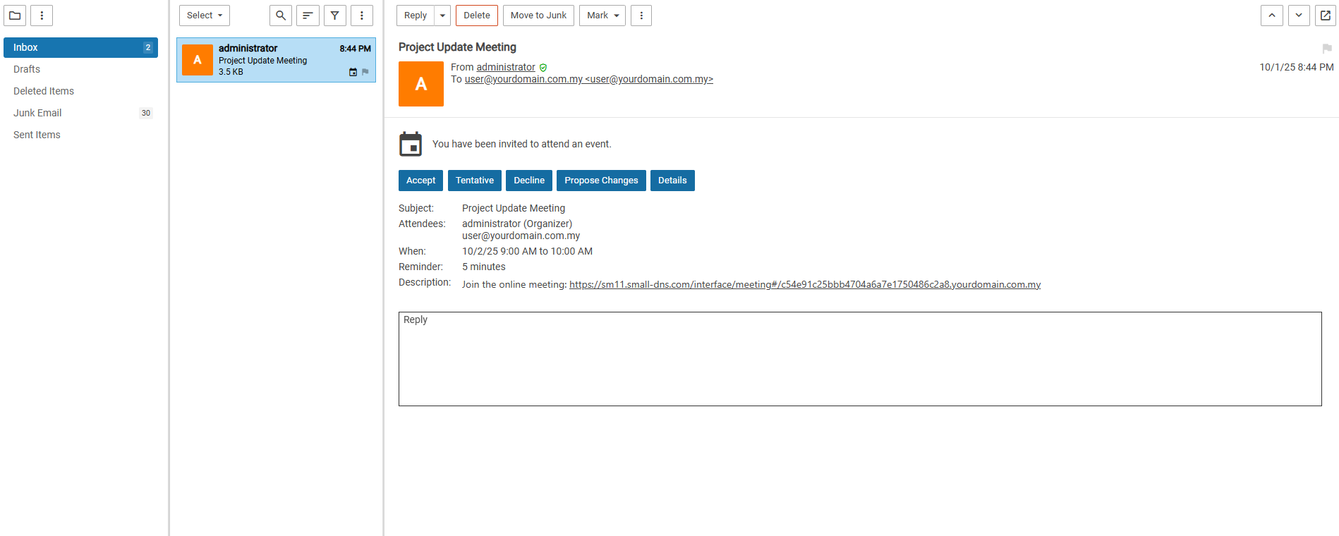Image resolution: width=1339 pixels, height=536 pixels.
Task: Open the sort messages icon
Action: [308, 16]
